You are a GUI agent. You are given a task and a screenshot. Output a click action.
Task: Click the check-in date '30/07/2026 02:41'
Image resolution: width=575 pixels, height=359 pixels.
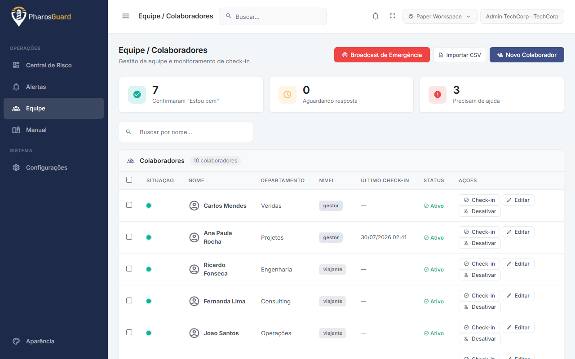pos(384,237)
